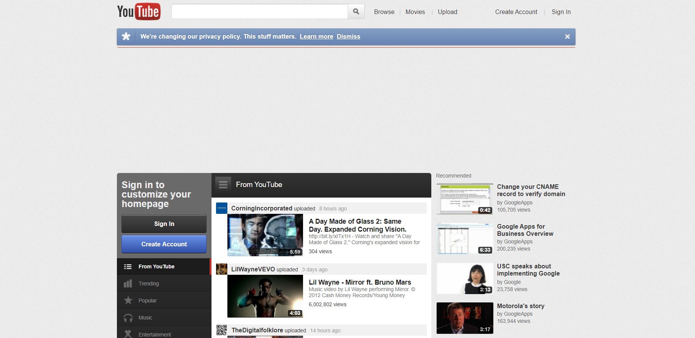Screen dimensions: 695x338
Task: Open the Motorola's story thumbnail
Action: 465,318
